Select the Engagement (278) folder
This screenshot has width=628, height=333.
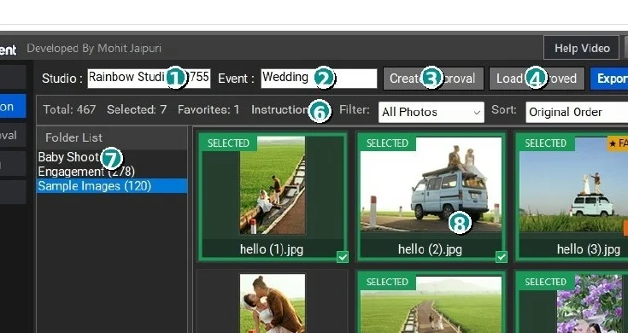(112, 172)
